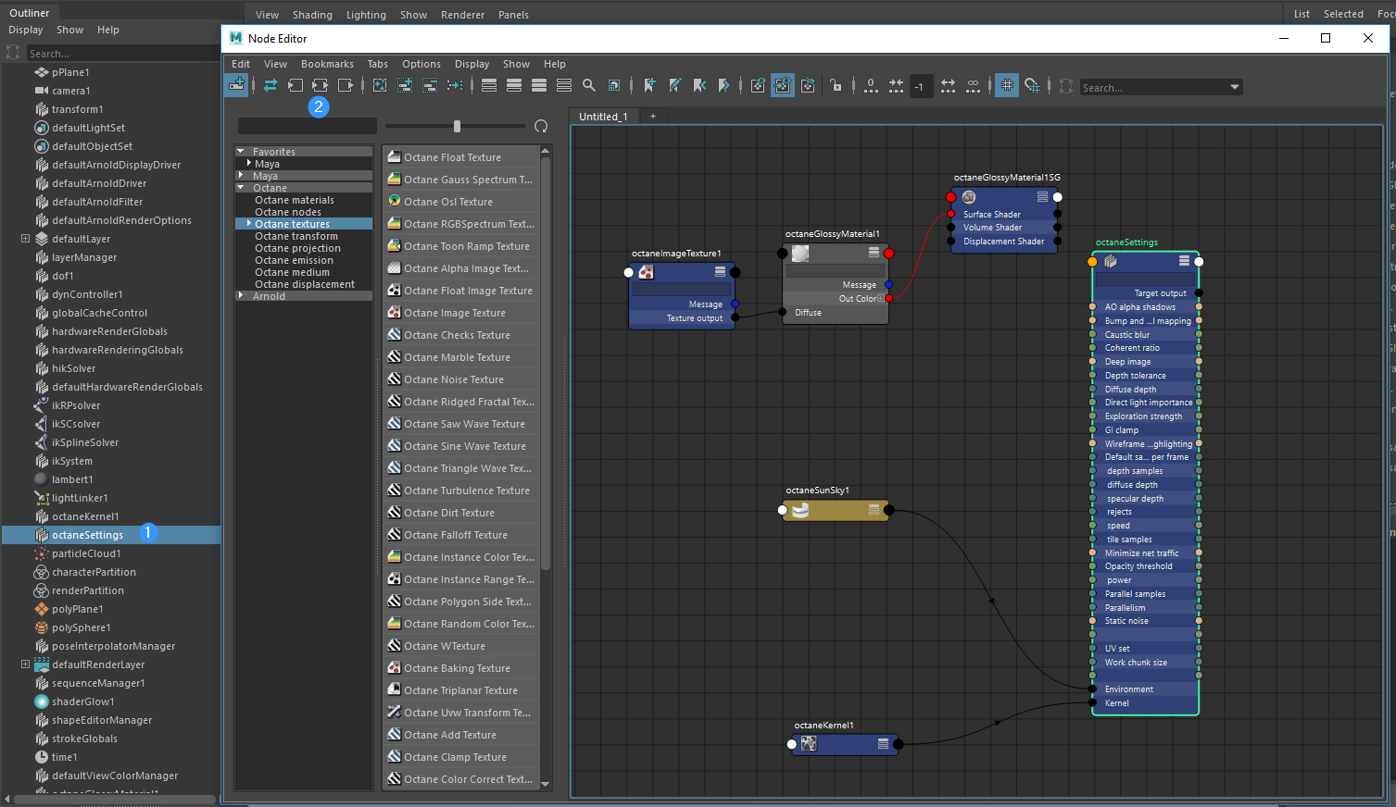This screenshot has width=1396, height=807.
Task: Collapse the Favorites category
Action: [x=241, y=152]
